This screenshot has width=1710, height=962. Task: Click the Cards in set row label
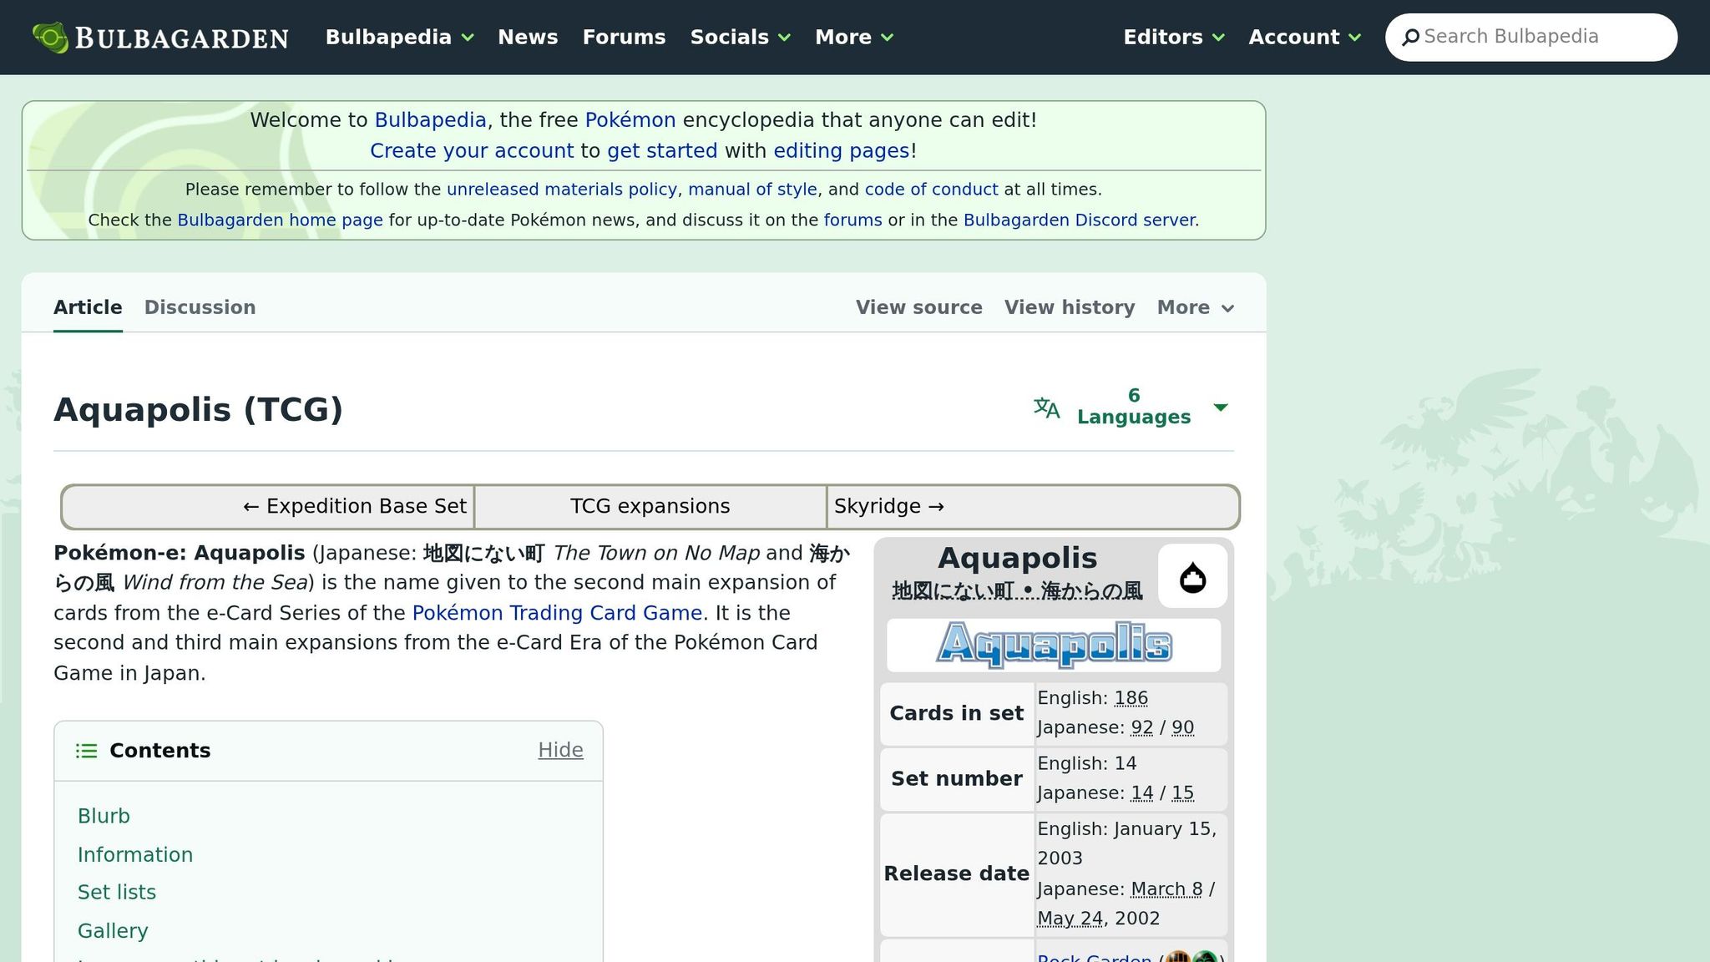click(x=957, y=714)
